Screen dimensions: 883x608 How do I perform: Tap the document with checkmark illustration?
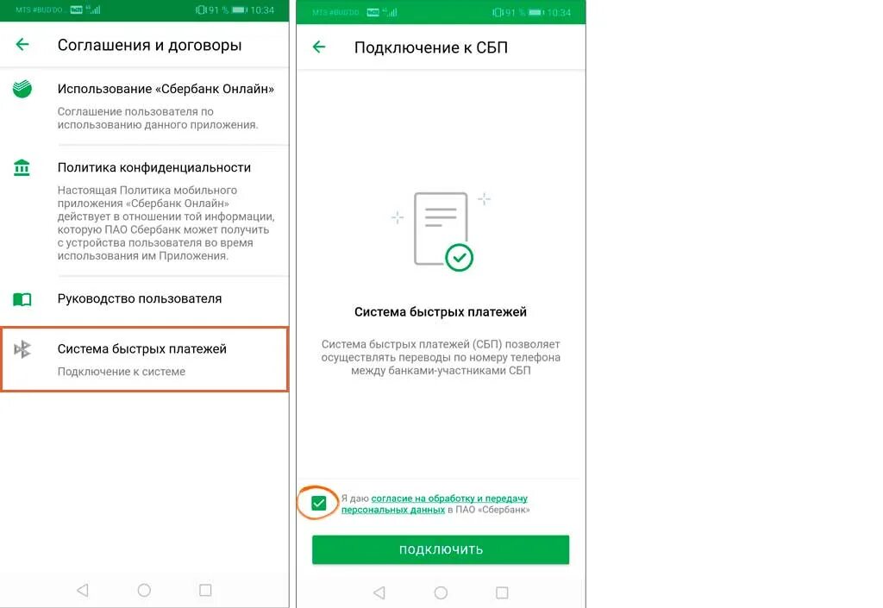tap(441, 231)
